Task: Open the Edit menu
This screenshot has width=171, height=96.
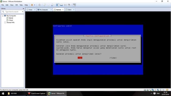Action: point(7,5)
